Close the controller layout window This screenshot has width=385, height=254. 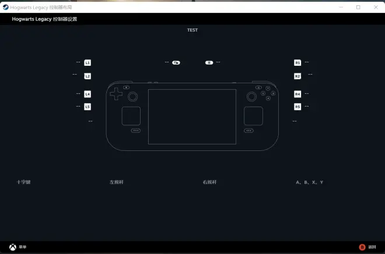tap(376, 8)
